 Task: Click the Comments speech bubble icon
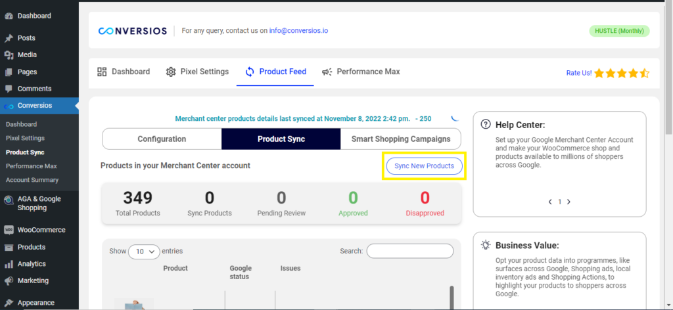click(x=9, y=89)
